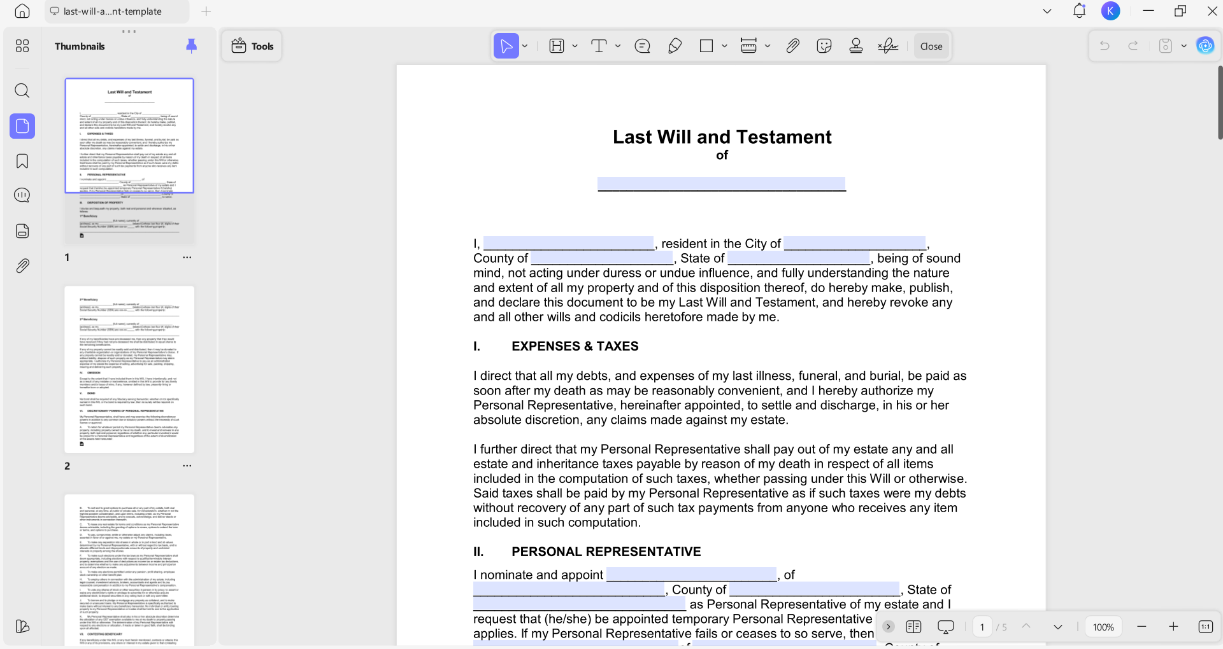The width and height of the screenshot is (1223, 649).
Task: Click the Close toolbar button
Action: [x=931, y=46]
